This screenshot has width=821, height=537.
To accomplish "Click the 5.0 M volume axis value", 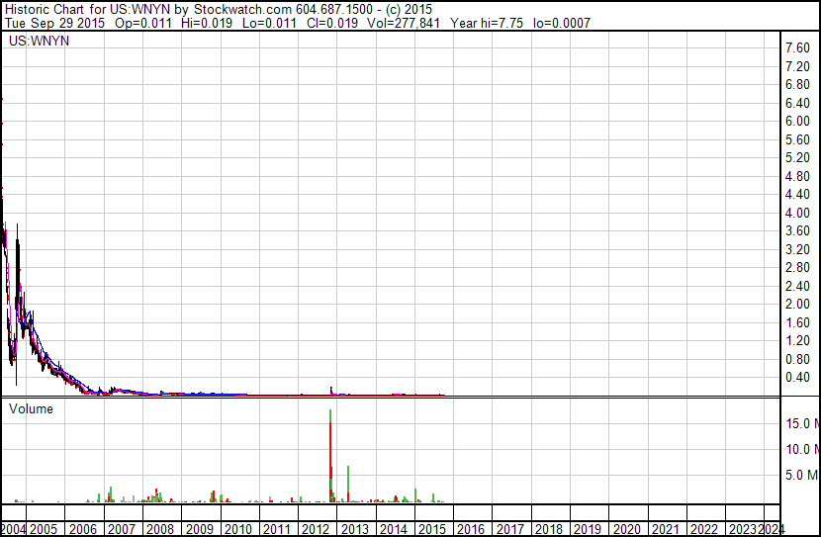I will 802,475.
